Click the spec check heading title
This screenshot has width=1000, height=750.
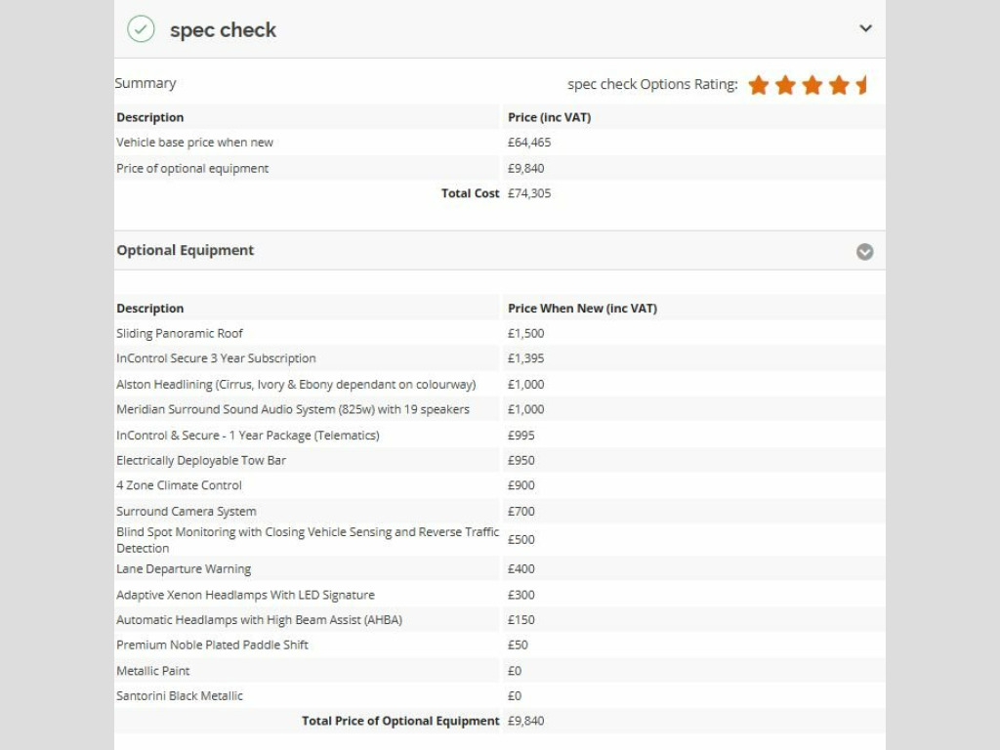point(223,30)
